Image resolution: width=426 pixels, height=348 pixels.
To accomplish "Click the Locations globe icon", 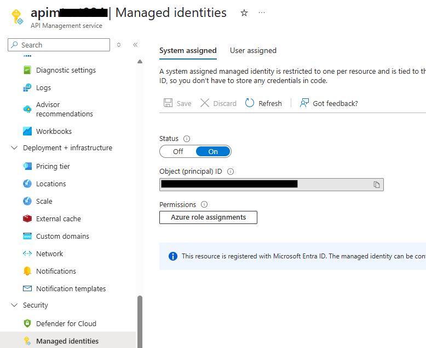I will [x=27, y=184].
